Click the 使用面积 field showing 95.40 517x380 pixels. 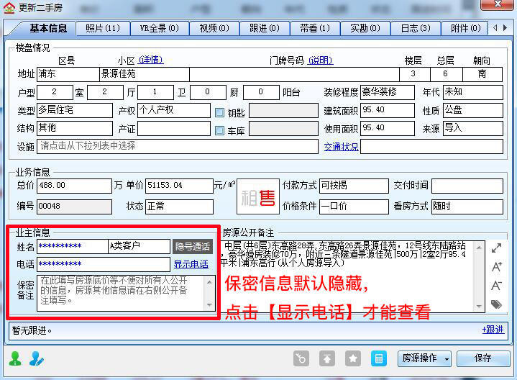coord(387,128)
